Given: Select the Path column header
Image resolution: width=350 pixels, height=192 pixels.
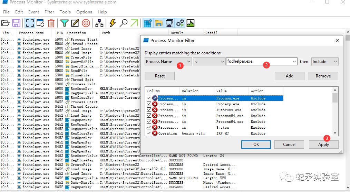Looking at the screenshot, I should [134, 33].
